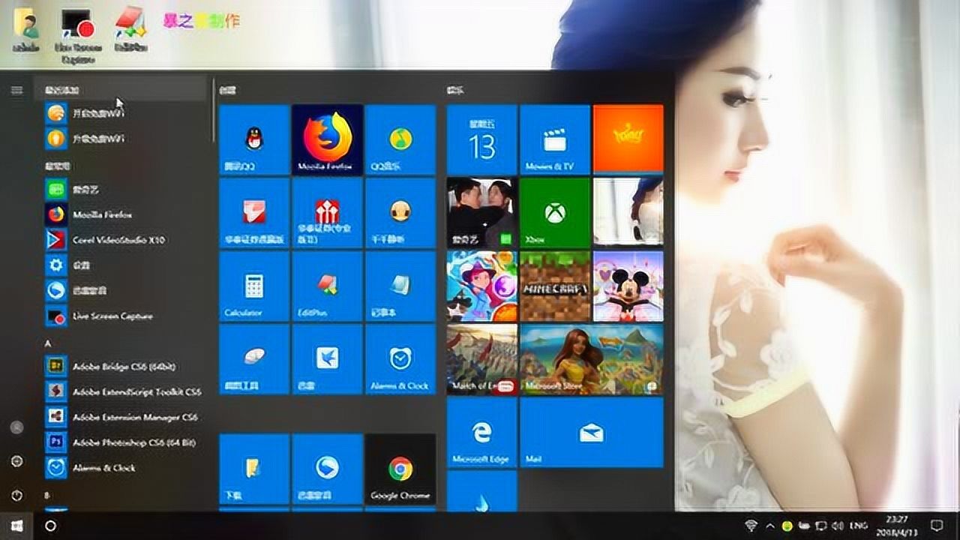Launch the Google Chrome tile
Image resolution: width=960 pixels, height=540 pixels.
(x=400, y=469)
